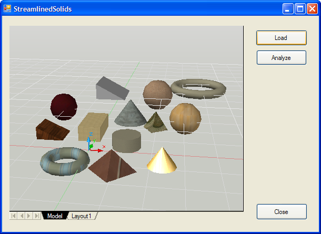
Task: Click the next layout tab arrow
Action: [x=28, y=216]
